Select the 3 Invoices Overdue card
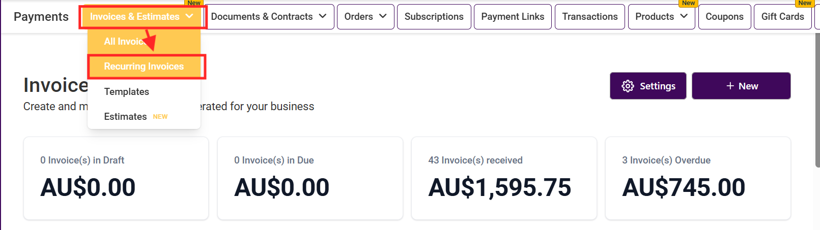 click(698, 178)
